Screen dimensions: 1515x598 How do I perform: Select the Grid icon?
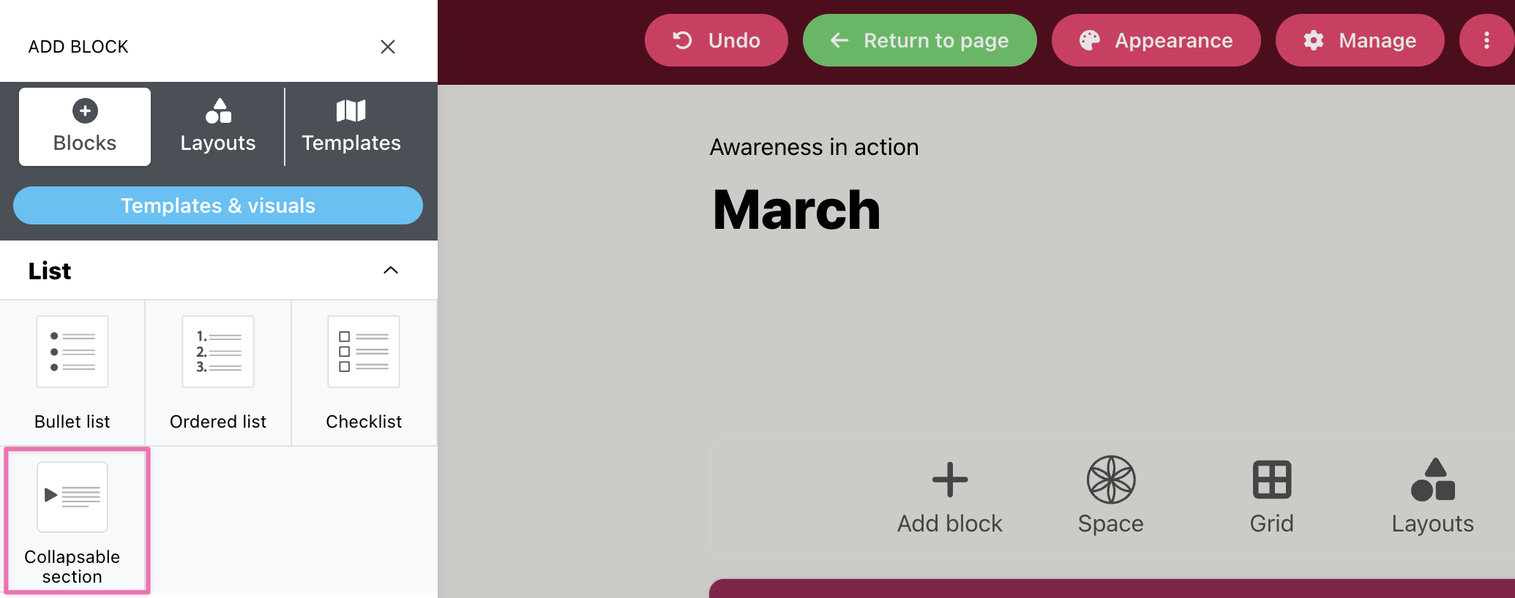(x=1272, y=480)
